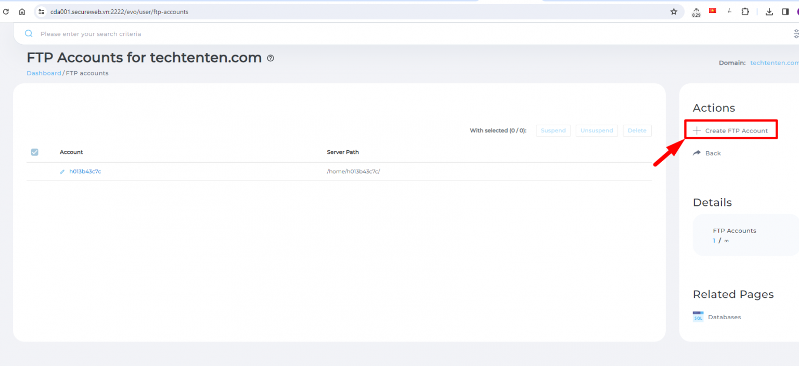This screenshot has width=799, height=366.
Task: Bookmark this page with the star icon
Action: pyautogui.click(x=674, y=11)
